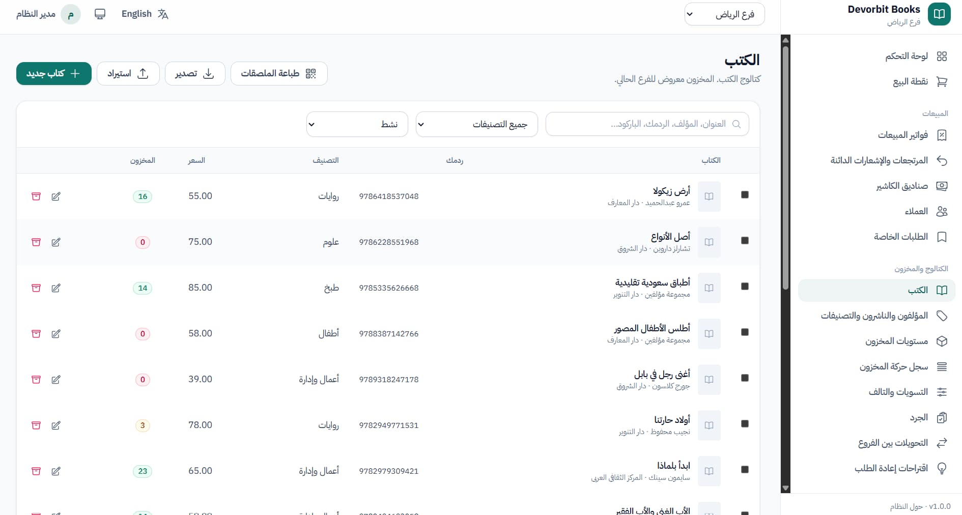Click the edit icon for أغنى رجل في بابل
This screenshot has height=515, width=962.
click(x=56, y=380)
